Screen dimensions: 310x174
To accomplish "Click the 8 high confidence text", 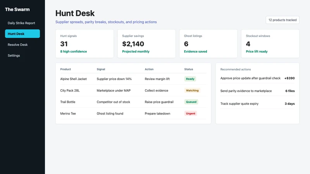I will coord(74,51).
